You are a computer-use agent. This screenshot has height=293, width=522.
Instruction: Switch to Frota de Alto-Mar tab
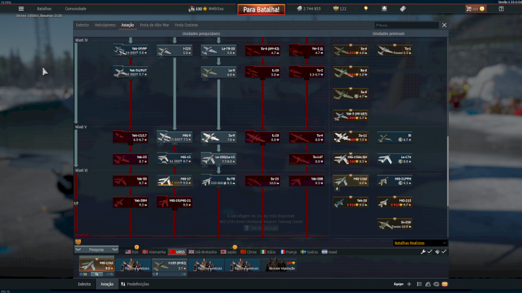pyautogui.click(x=155, y=25)
